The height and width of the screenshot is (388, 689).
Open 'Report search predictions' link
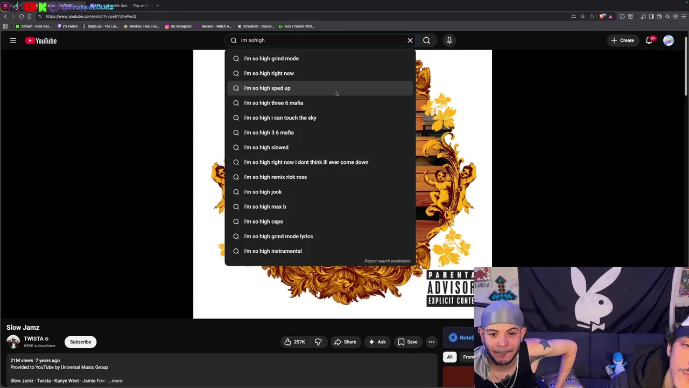click(x=387, y=261)
